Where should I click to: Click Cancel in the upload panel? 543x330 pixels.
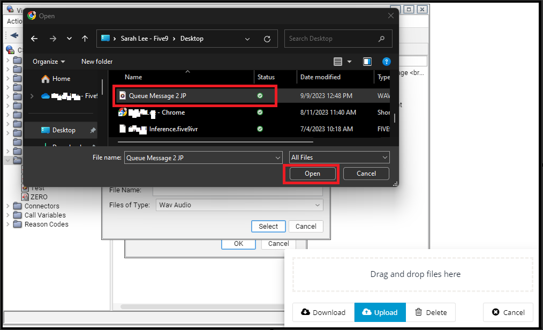pyautogui.click(x=508, y=312)
